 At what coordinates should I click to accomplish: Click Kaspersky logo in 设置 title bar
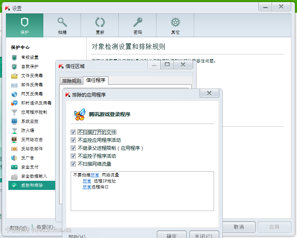click(8, 8)
